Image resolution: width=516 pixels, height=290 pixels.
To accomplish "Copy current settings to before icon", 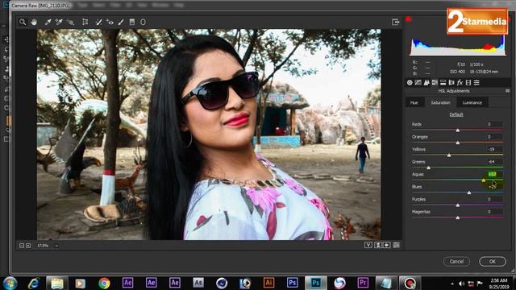I will pyautogui.click(x=387, y=245).
